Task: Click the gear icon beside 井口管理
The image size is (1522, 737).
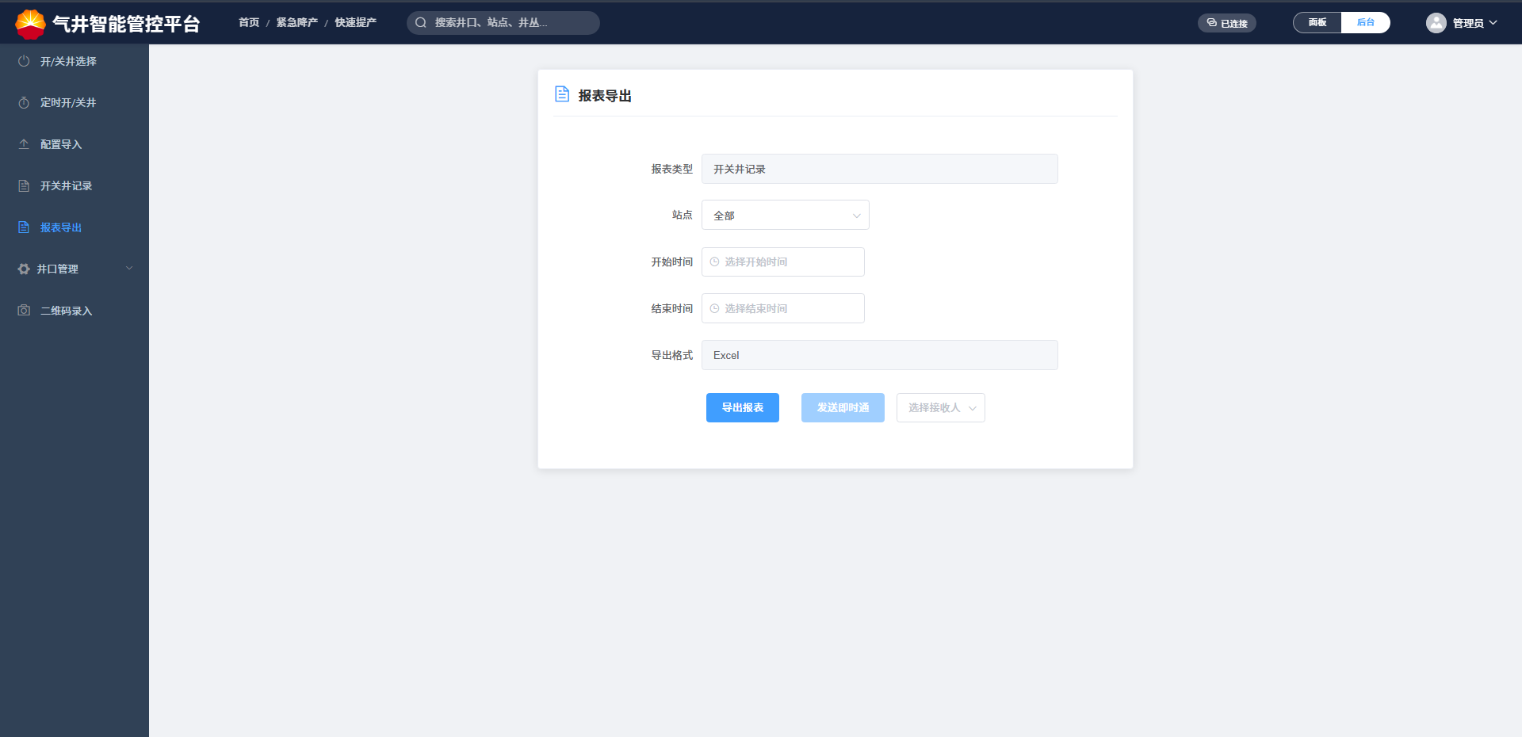Action: (24, 269)
